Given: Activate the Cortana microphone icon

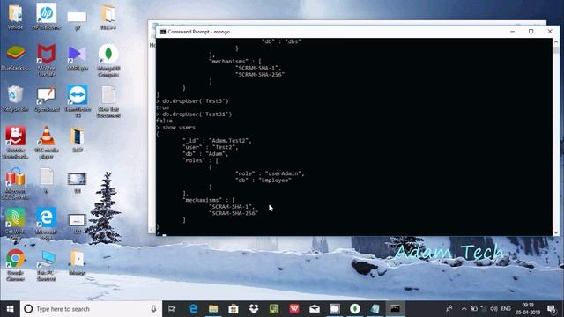Looking at the screenshot, I should (x=153, y=309).
